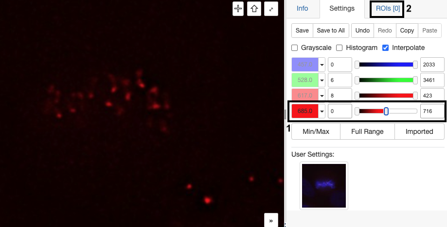Toggle the 457.0 blue channel button

(305, 65)
